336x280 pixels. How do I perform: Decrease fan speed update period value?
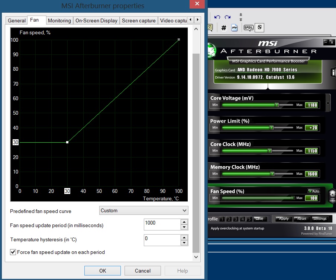pos(184,227)
